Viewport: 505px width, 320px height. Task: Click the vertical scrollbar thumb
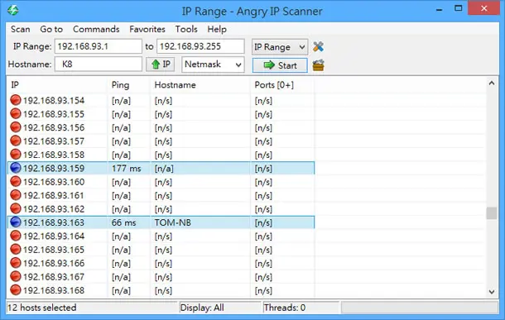click(492, 213)
